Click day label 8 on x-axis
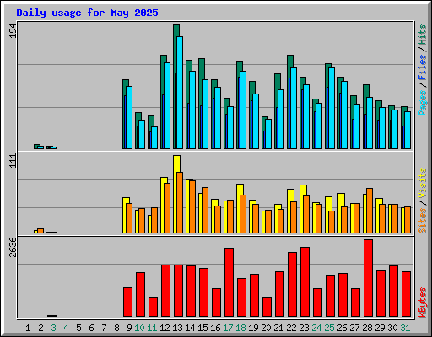 [116, 328]
